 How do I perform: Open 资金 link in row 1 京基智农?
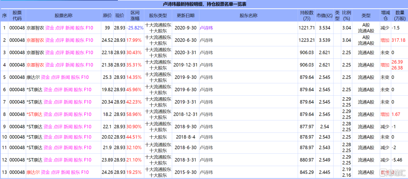coord(49,28)
